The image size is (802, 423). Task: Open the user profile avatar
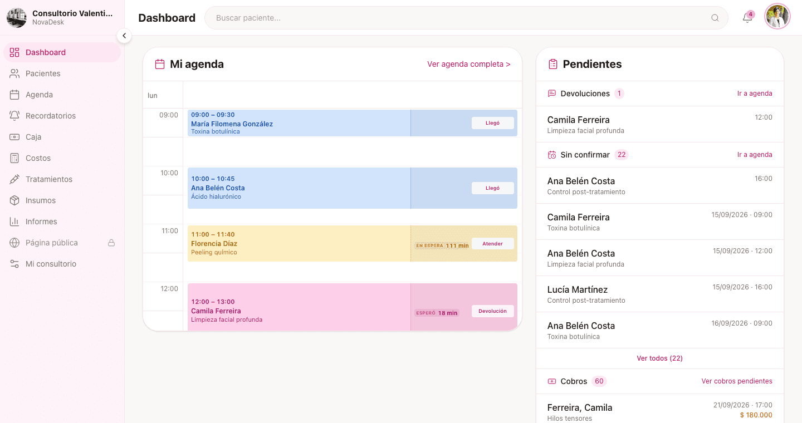pos(777,17)
